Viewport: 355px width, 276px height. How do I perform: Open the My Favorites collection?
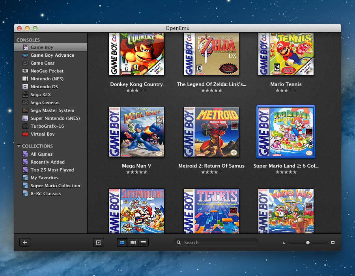click(50, 178)
